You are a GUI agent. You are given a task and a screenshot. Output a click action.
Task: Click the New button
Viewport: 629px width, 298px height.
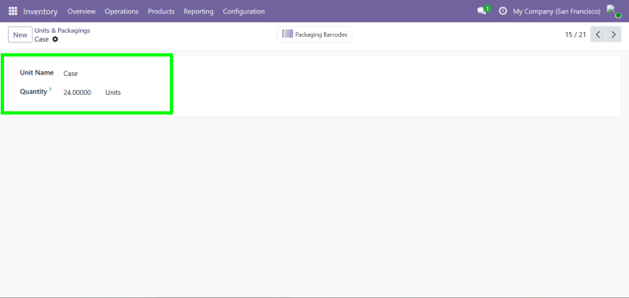(20, 35)
